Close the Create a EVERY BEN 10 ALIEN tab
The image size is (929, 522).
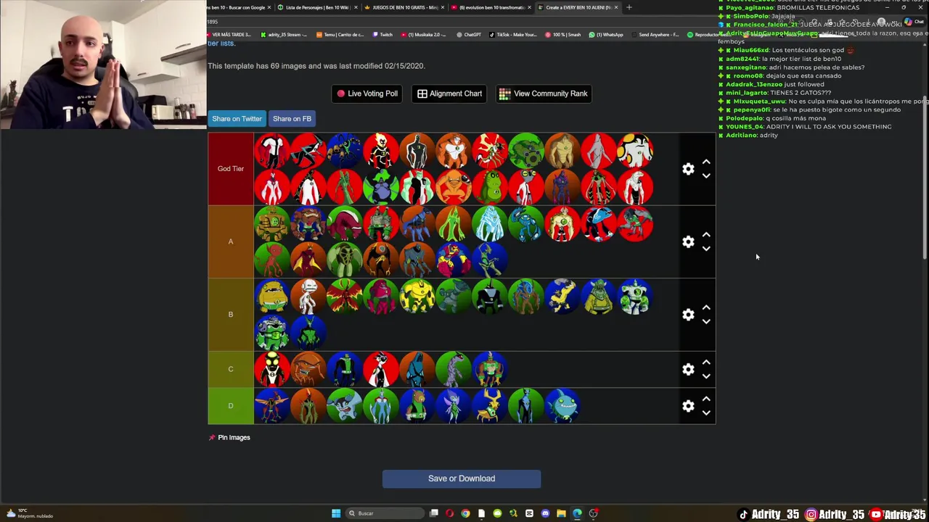616,7
